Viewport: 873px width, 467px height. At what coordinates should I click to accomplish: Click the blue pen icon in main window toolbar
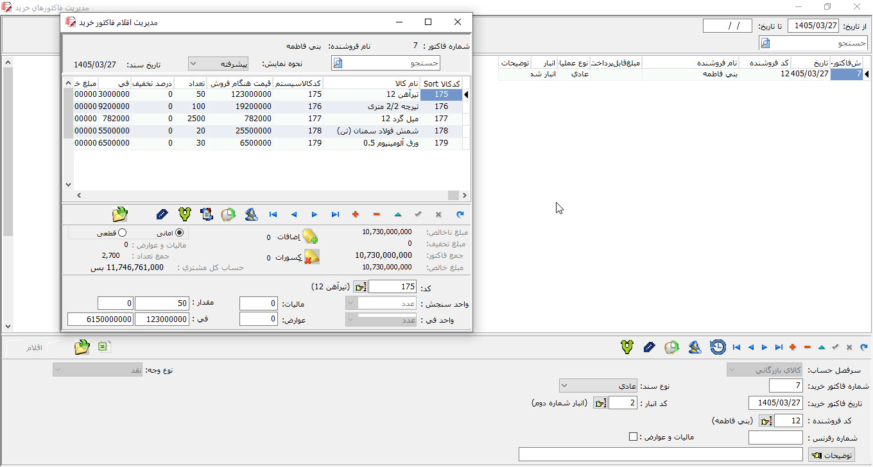(x=649, y=347)
